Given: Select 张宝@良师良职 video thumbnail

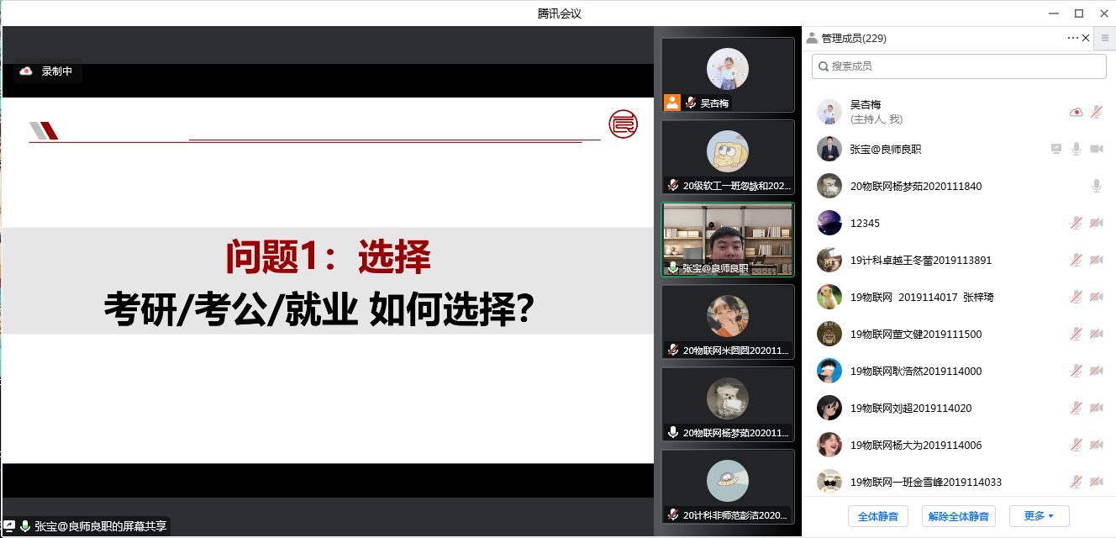Looking at the screenshot, I should click(x=727, y=240).
